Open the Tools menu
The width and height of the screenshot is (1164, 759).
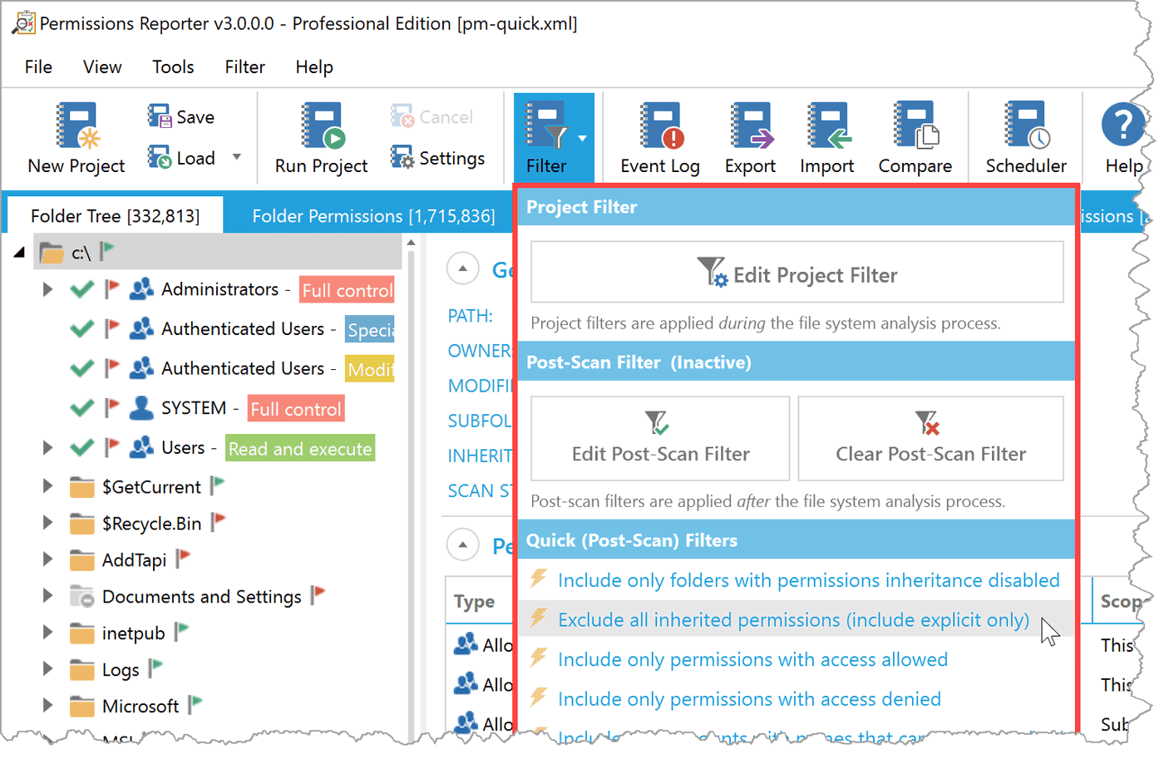[x=173, y=67]
